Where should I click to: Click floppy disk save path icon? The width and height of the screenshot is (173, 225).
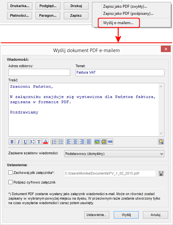161,174
